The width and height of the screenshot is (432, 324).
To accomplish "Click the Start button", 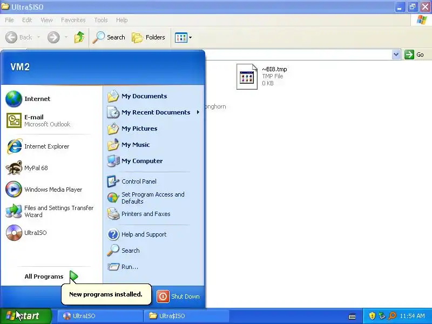I will (25, 316).
